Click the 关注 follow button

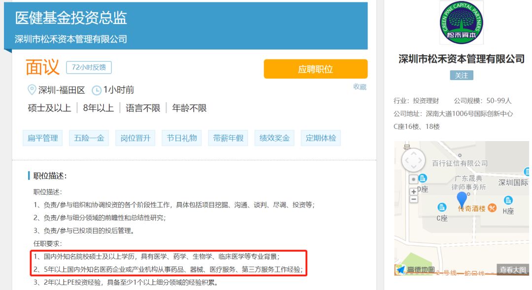click(462, 76)
